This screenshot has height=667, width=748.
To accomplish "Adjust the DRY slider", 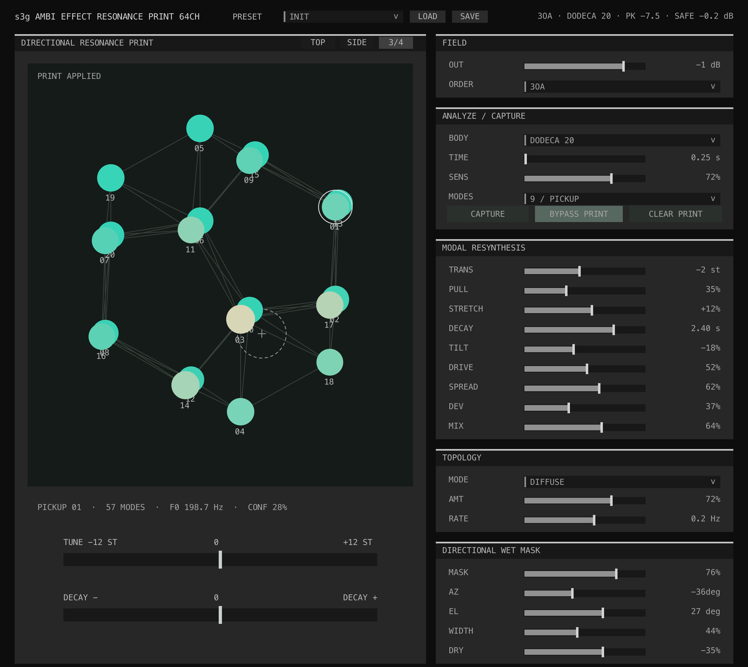I will pyautogui.click(x=585, y=652).
